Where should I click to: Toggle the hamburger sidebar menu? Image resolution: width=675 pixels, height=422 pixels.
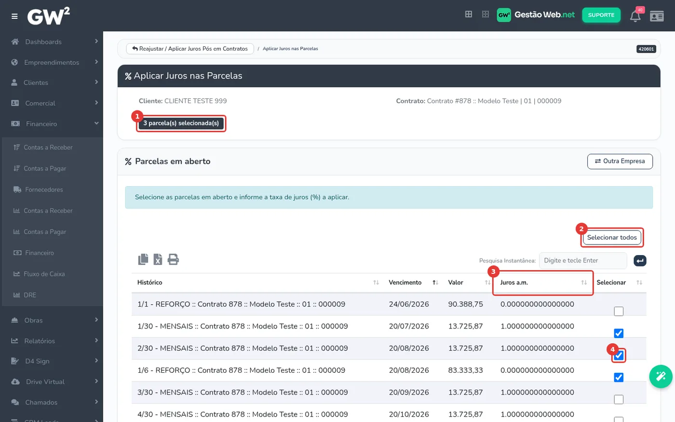14,16
